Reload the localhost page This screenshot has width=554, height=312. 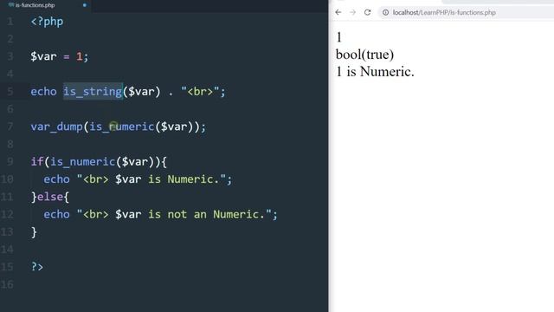pos(367,12)
